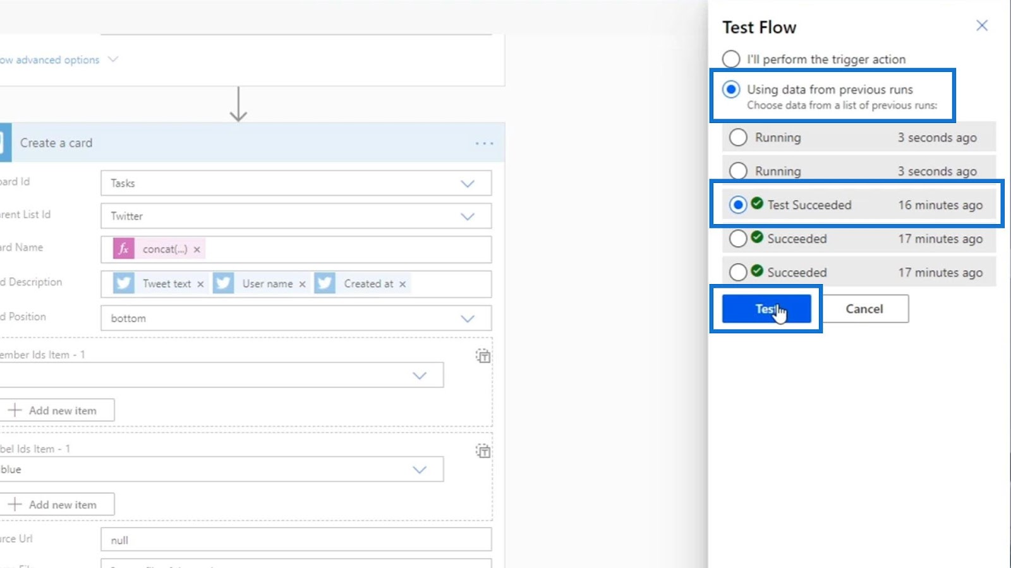The height and width of the screenshot is (568, 1011).
Task: Click green check on first Succeeded run
Action: pyautogui.click(x=757, y=237)
